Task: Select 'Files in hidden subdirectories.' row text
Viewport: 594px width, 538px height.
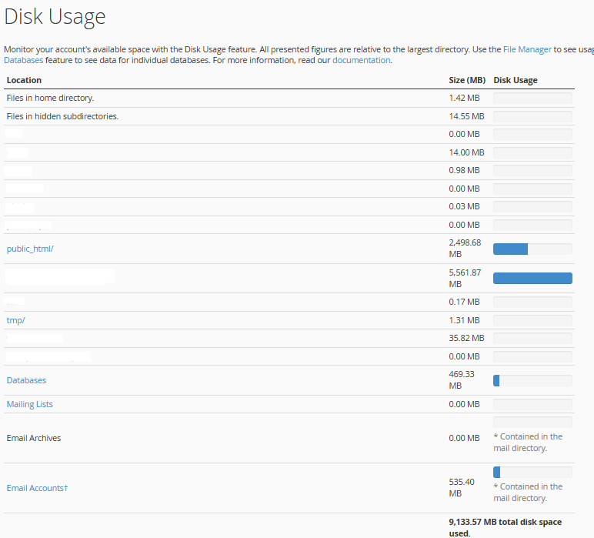Action: click(62, 116)
